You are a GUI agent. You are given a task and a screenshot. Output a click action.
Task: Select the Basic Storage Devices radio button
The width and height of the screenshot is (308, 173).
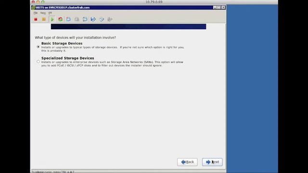coord(38,47)
